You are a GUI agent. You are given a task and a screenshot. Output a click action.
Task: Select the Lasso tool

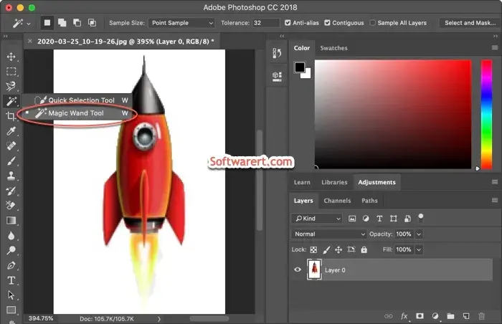[11, 86]
